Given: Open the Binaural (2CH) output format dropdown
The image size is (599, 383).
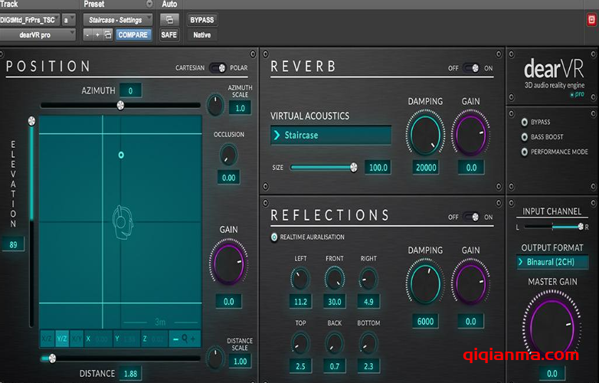Looking at the screenshot, I should point(552,262).
